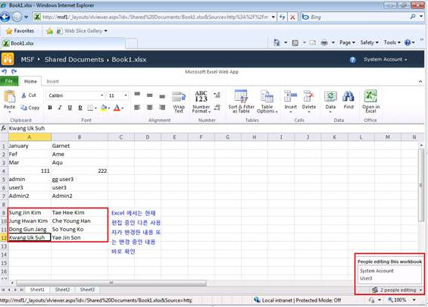Screen dimensions: 428x307
Task: Select column A header
Action: (30, 137)
